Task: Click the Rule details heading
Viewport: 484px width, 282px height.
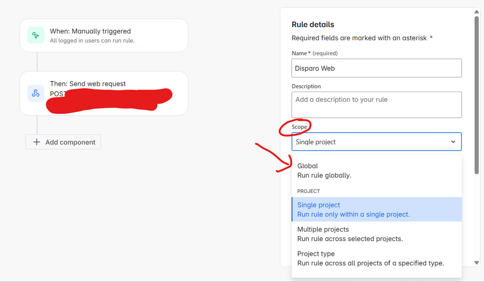Action: click(313, 24)
